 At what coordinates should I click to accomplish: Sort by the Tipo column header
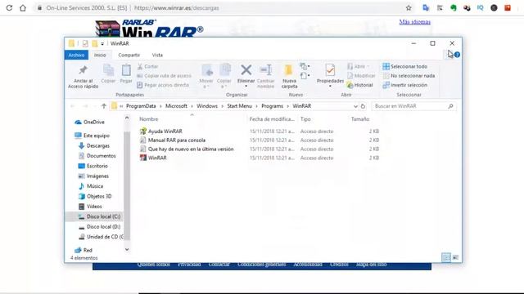[305, 119]
